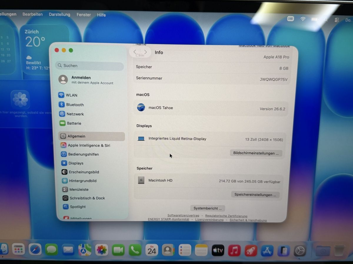353x264 pixels.
Task: Select Schreibtisch & Dock in the sidebar
Action: coord(84,198)
